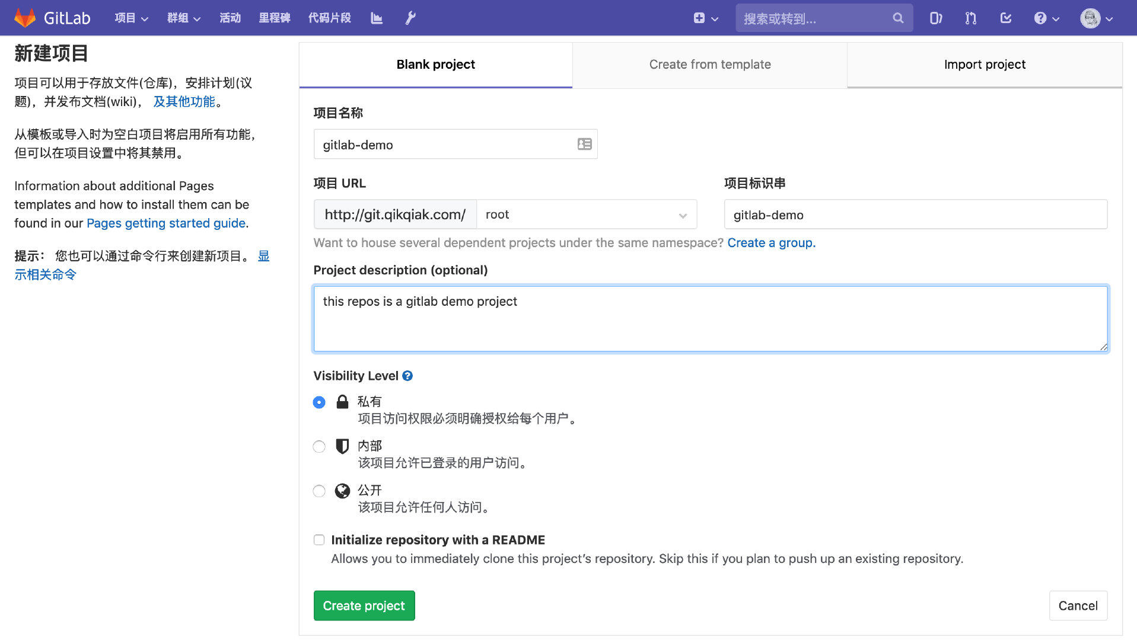Click the Visibility Level label
The height and width of the screenshot is (640, 1137).
[x=356, y=376]
